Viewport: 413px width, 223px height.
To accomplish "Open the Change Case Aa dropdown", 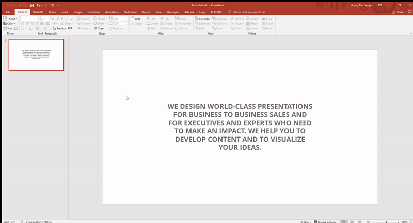I will coord(56,23).
